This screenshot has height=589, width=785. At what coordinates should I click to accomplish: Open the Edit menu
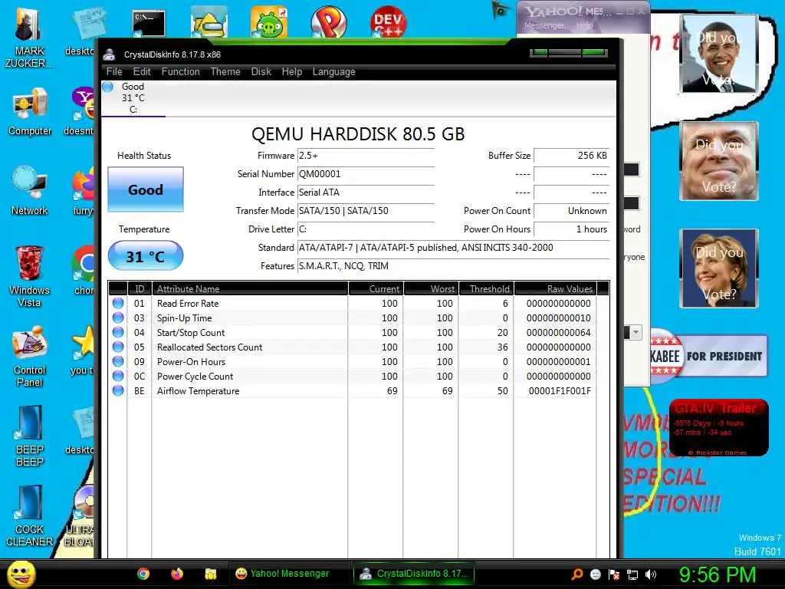click(142, 71)
